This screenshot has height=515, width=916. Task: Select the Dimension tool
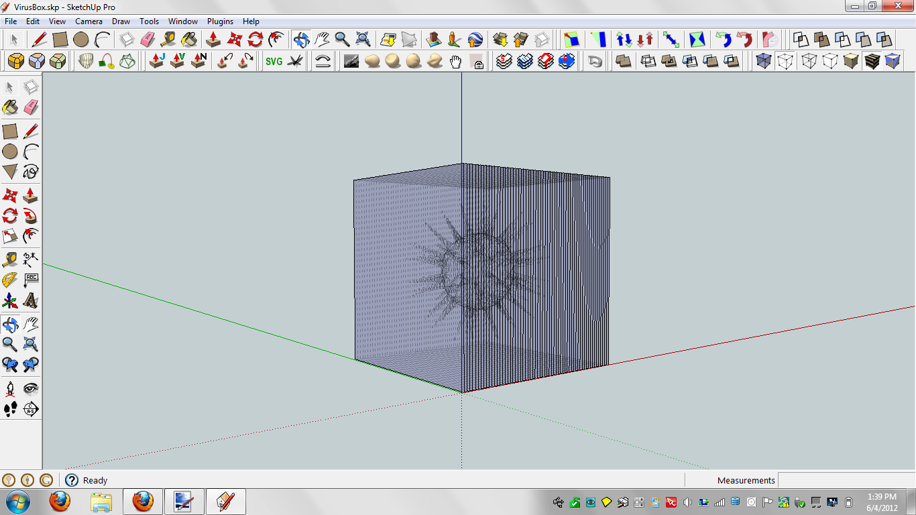click(x=31, y=259)
